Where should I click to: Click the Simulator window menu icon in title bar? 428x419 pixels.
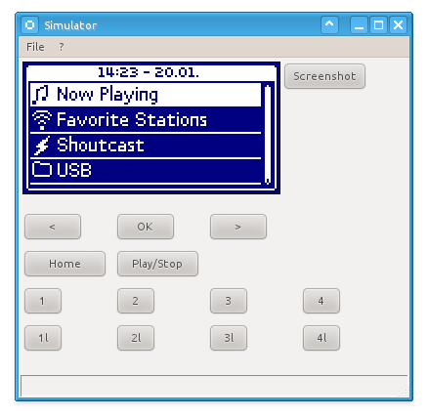(x=30, y=25)
